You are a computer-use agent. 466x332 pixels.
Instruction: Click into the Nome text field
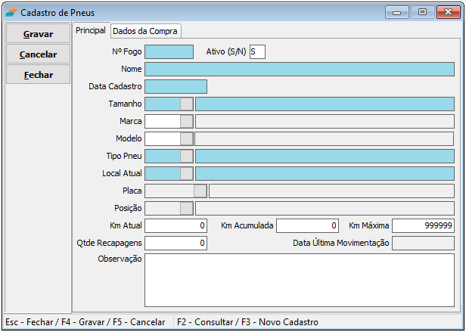pyautogui.click(x=299, y=69)
